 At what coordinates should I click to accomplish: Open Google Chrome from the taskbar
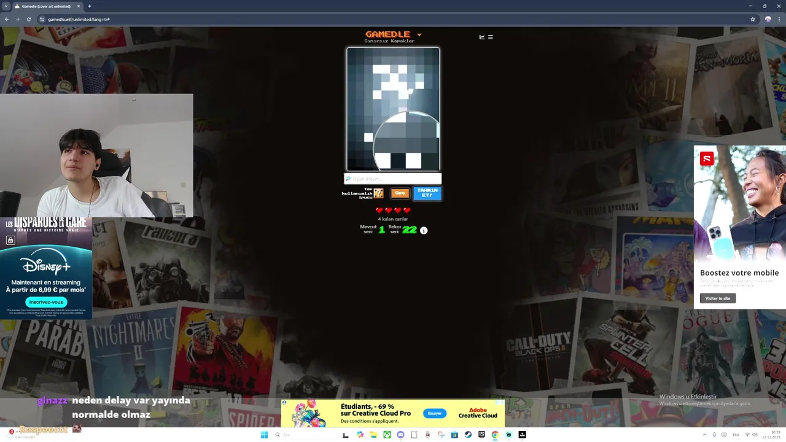click(x=495, y=435)
